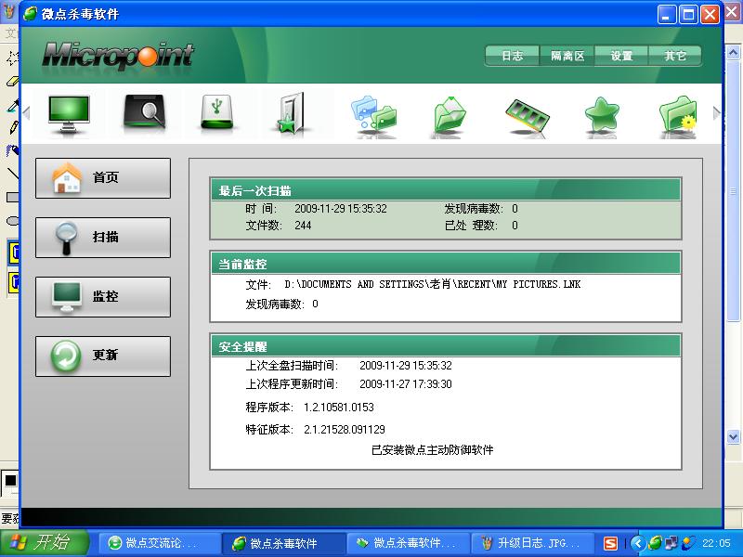Click the network computers tray icon
The height and width of the screenshot is (557, 743).
(x=671, y=543)
